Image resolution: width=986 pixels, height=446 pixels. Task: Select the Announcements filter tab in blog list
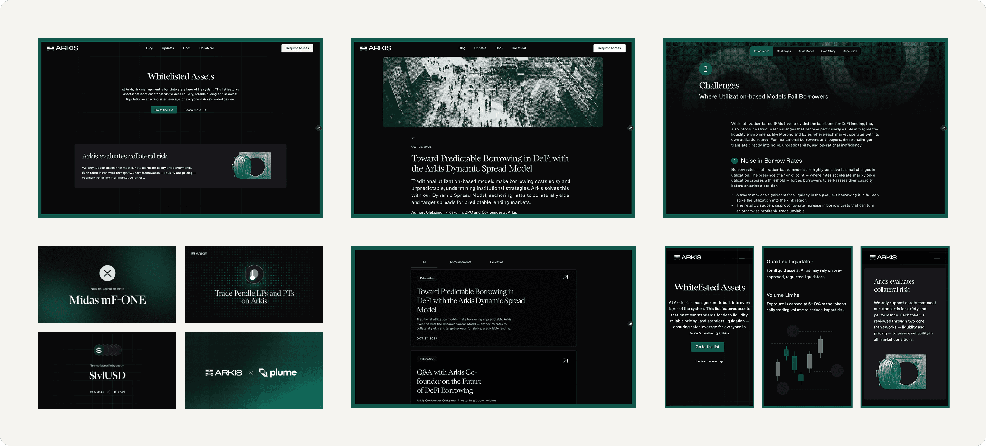click(x=461, y=262)
